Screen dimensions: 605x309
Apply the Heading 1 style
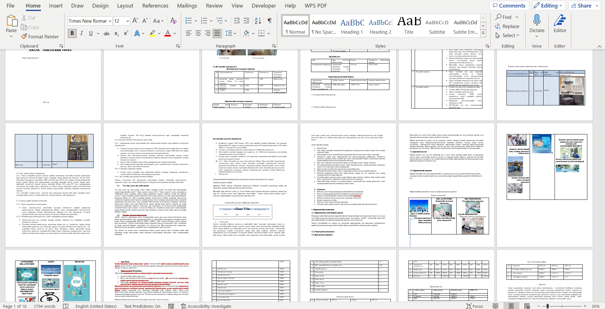[x=352, y=25]
